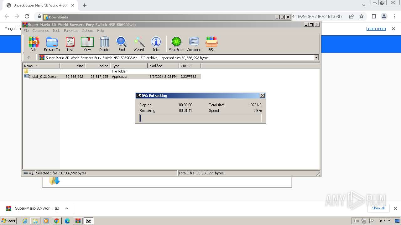The image size is (401, 225).
Task: Close the Unpack Super Mario browser tab
Action: (72, 5)
